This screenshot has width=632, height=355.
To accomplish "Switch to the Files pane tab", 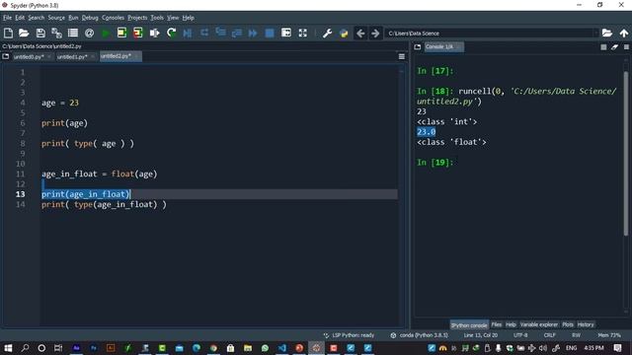I will 497,324.
